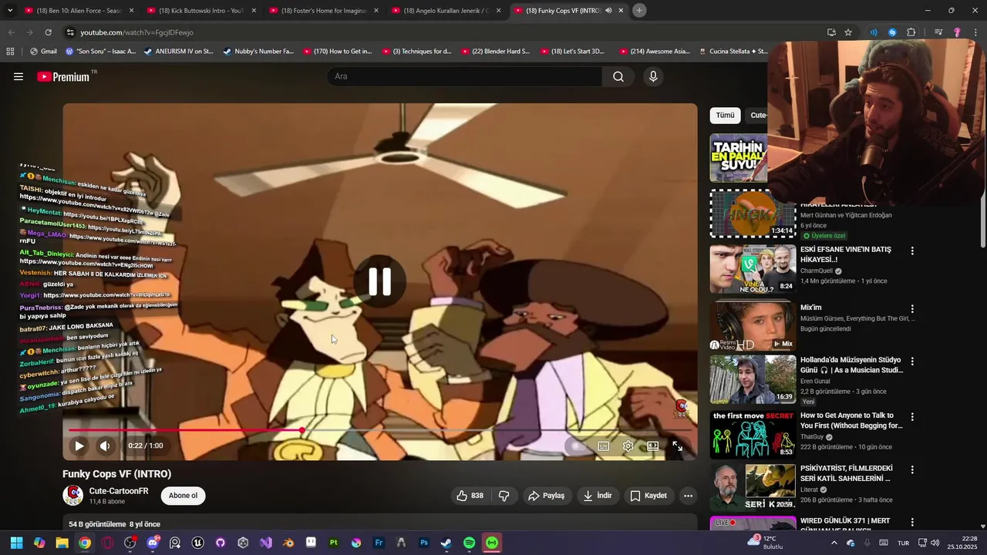Image resolution: width=987 pixels, height=555 pixels.
Task: Open the How to Get Anyone to Talk title
Action: (851, 420)
